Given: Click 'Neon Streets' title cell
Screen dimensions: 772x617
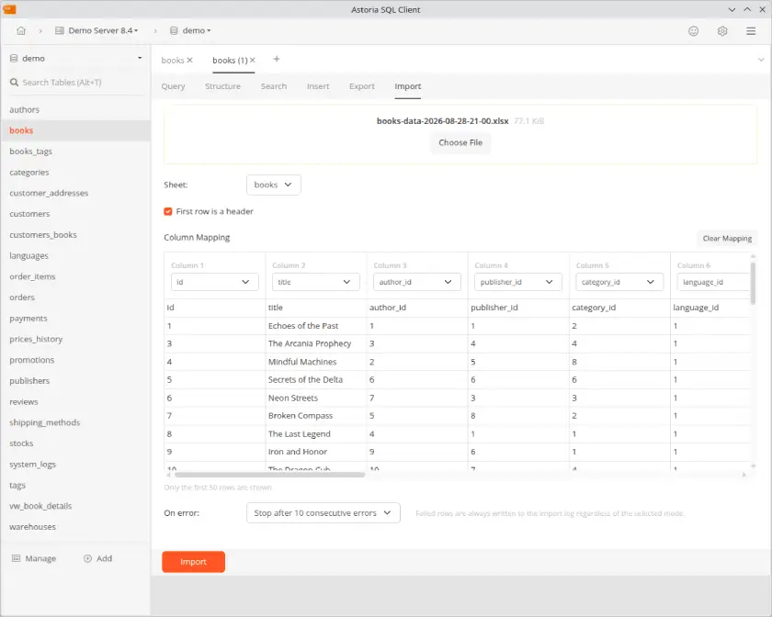Looking at the screenshot, I should [x=315, y=398].
